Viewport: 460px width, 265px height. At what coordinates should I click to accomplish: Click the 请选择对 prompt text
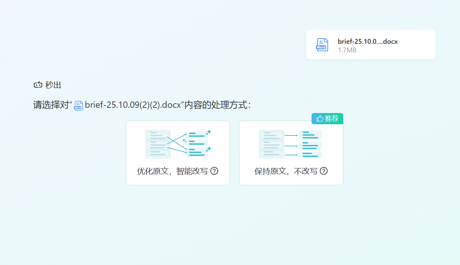click(x=51, y=105)
